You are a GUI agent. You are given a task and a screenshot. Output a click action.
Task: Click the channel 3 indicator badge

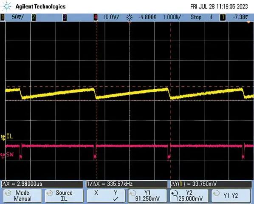tap(65, 17)
